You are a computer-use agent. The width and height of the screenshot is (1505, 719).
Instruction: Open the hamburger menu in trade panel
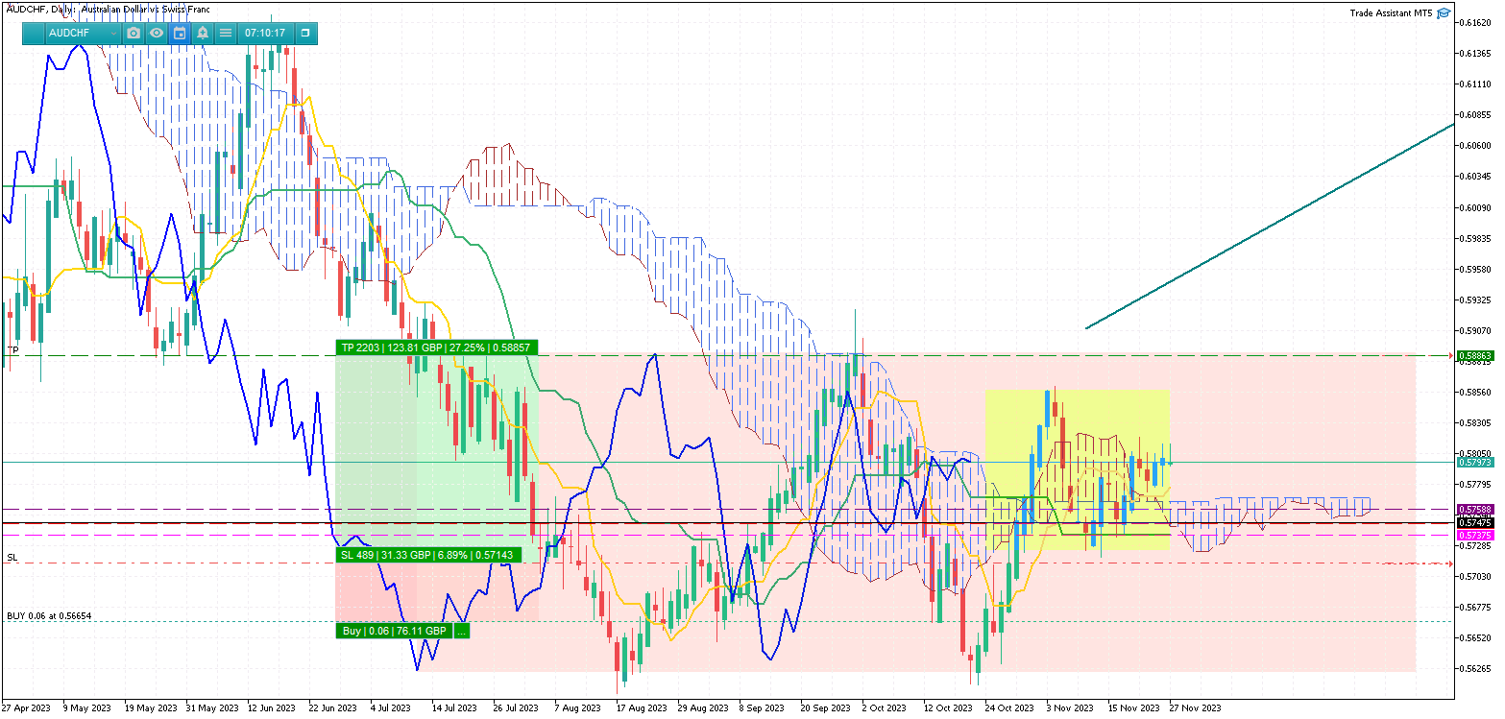226,33
